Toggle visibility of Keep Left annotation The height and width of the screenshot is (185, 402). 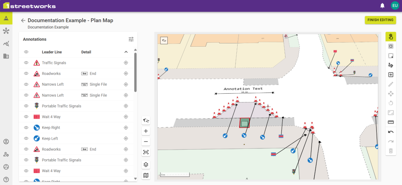[26, 138]
